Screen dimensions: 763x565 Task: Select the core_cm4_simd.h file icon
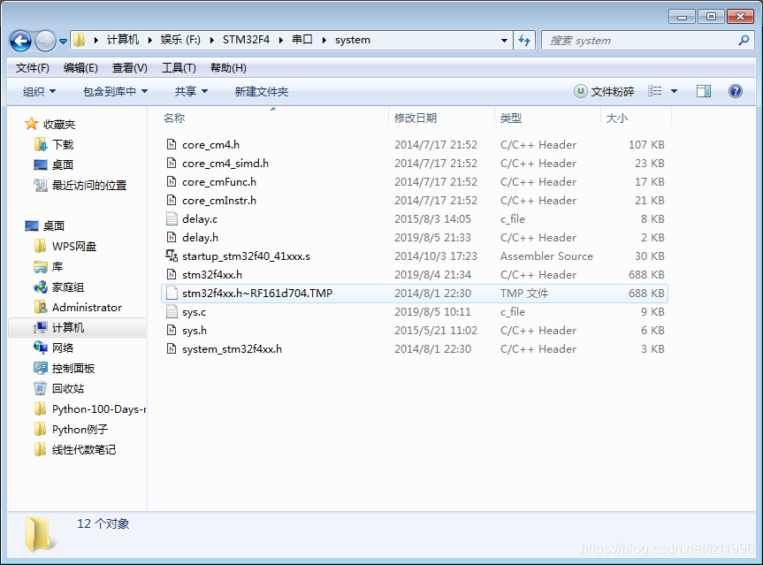(x=172, y=163)
